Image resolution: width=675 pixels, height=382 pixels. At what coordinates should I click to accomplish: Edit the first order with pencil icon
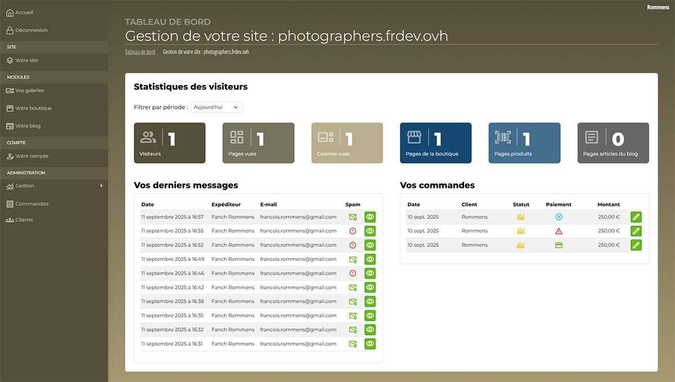(x=636, y=217)
